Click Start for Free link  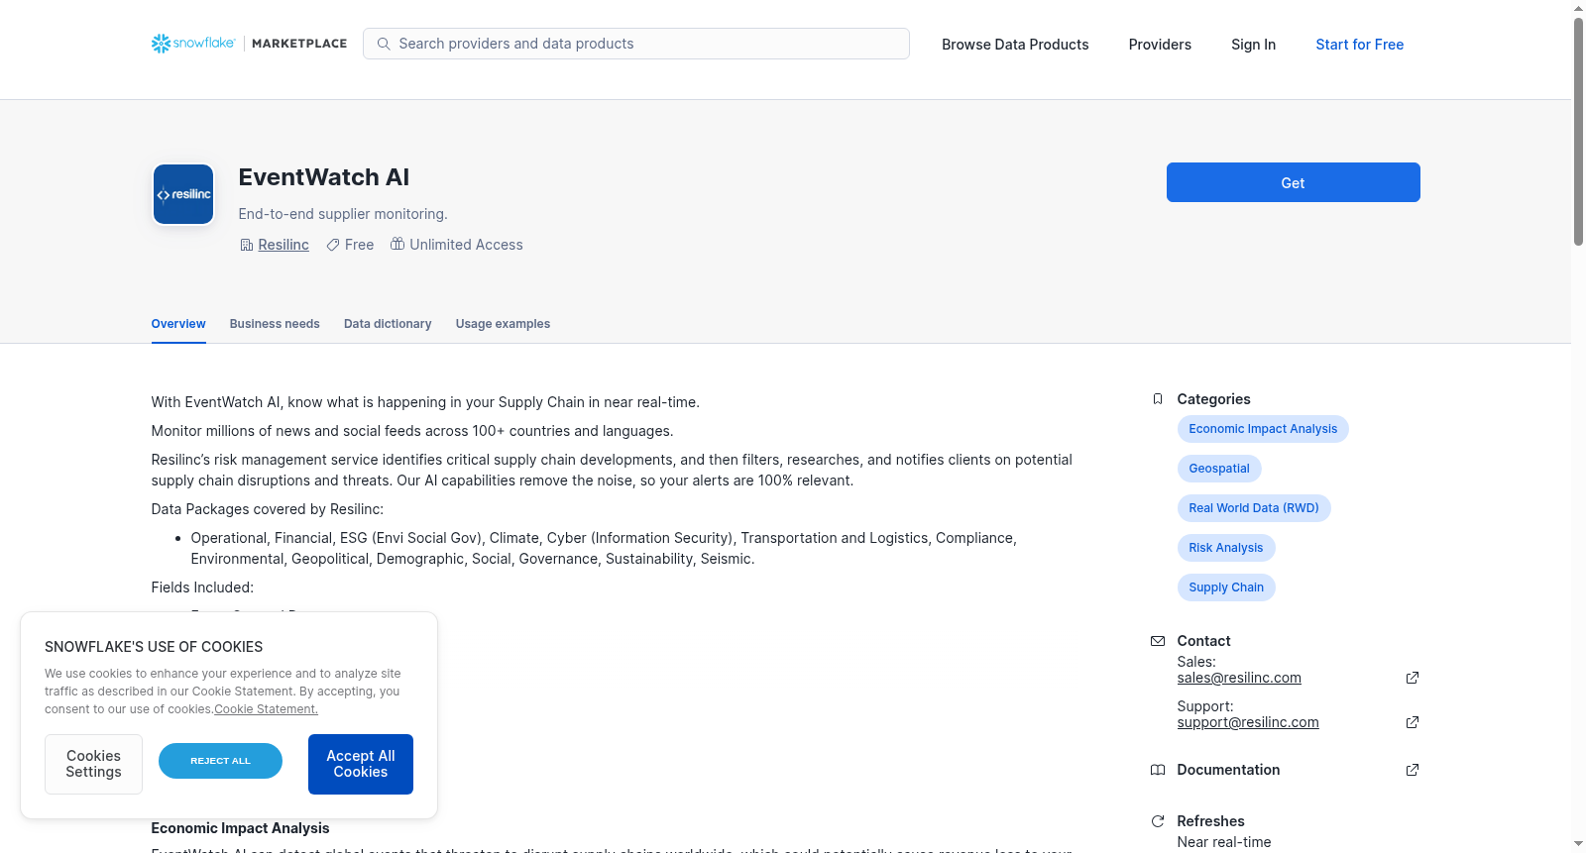(1359, 45)
